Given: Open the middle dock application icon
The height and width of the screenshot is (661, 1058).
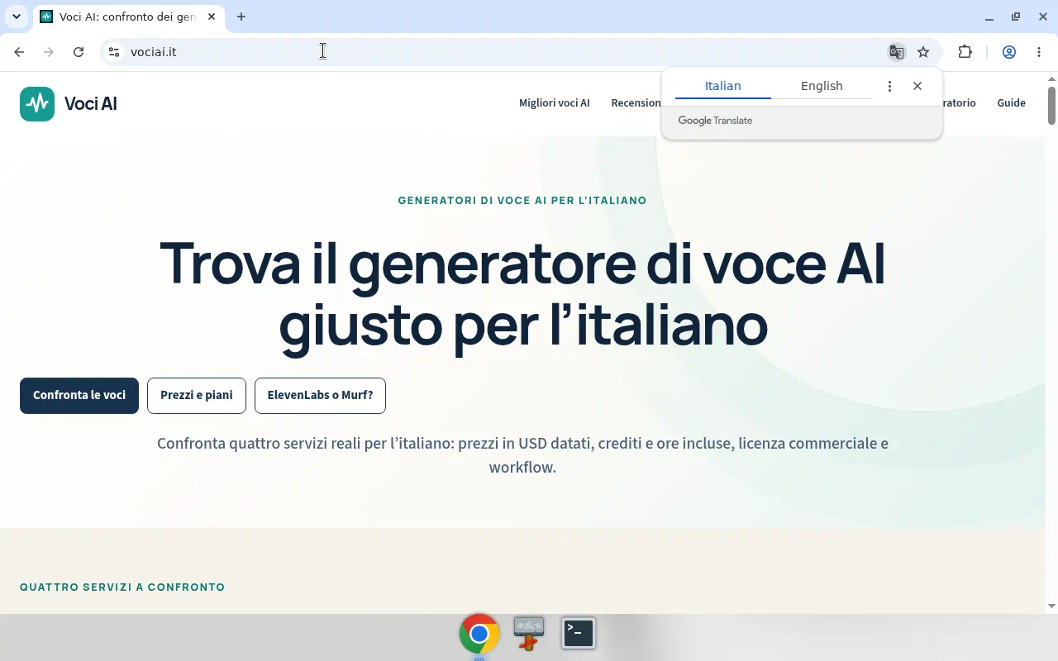Looking at the screenshot, I should point(529,634).
